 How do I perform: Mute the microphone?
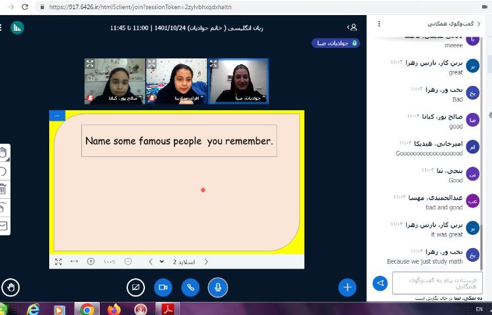tap(218, 287)
